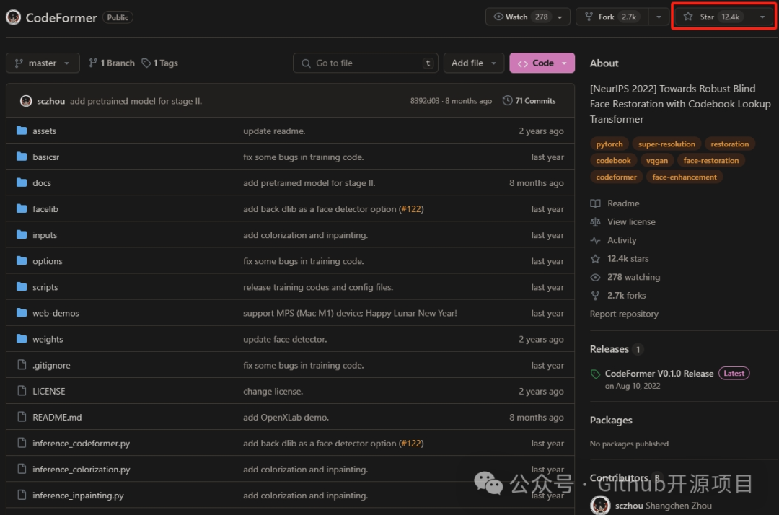Open the CodeFormer V0.1.0 Release link

(x=659, y=374)
